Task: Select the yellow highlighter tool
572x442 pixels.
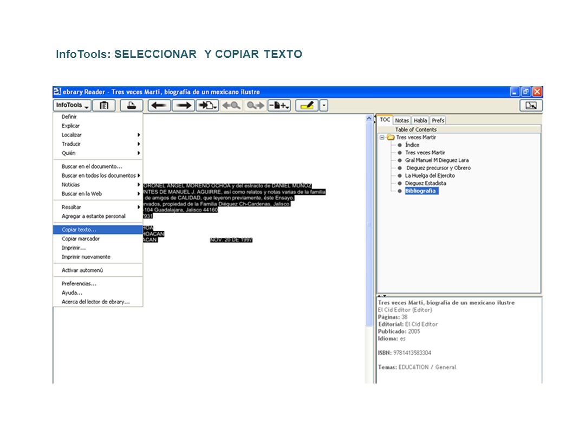Action: point(307,106)
